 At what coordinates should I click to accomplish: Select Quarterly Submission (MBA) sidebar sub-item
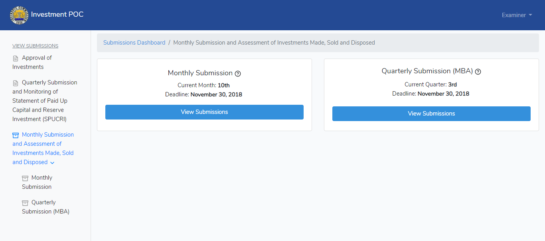click(45, 207)
